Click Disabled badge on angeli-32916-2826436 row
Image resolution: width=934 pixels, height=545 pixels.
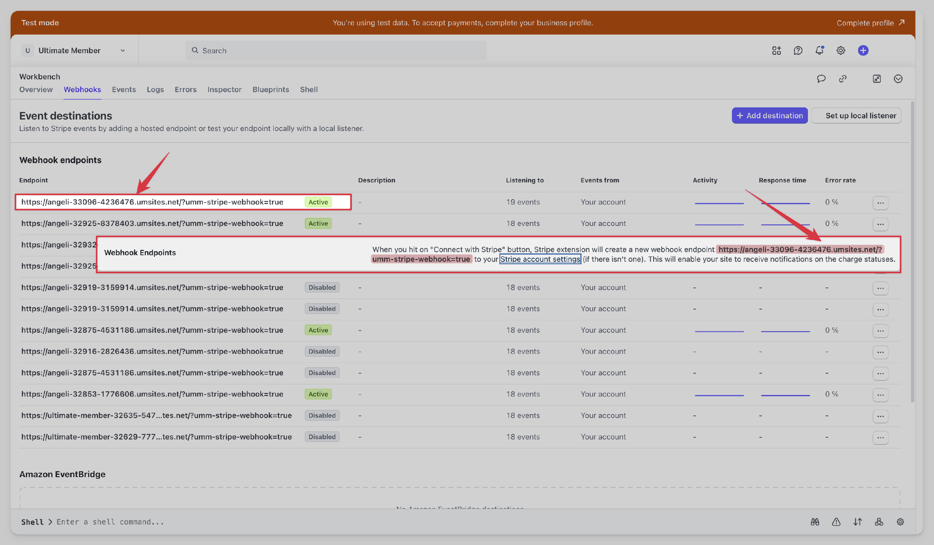[x=322, y=351]
